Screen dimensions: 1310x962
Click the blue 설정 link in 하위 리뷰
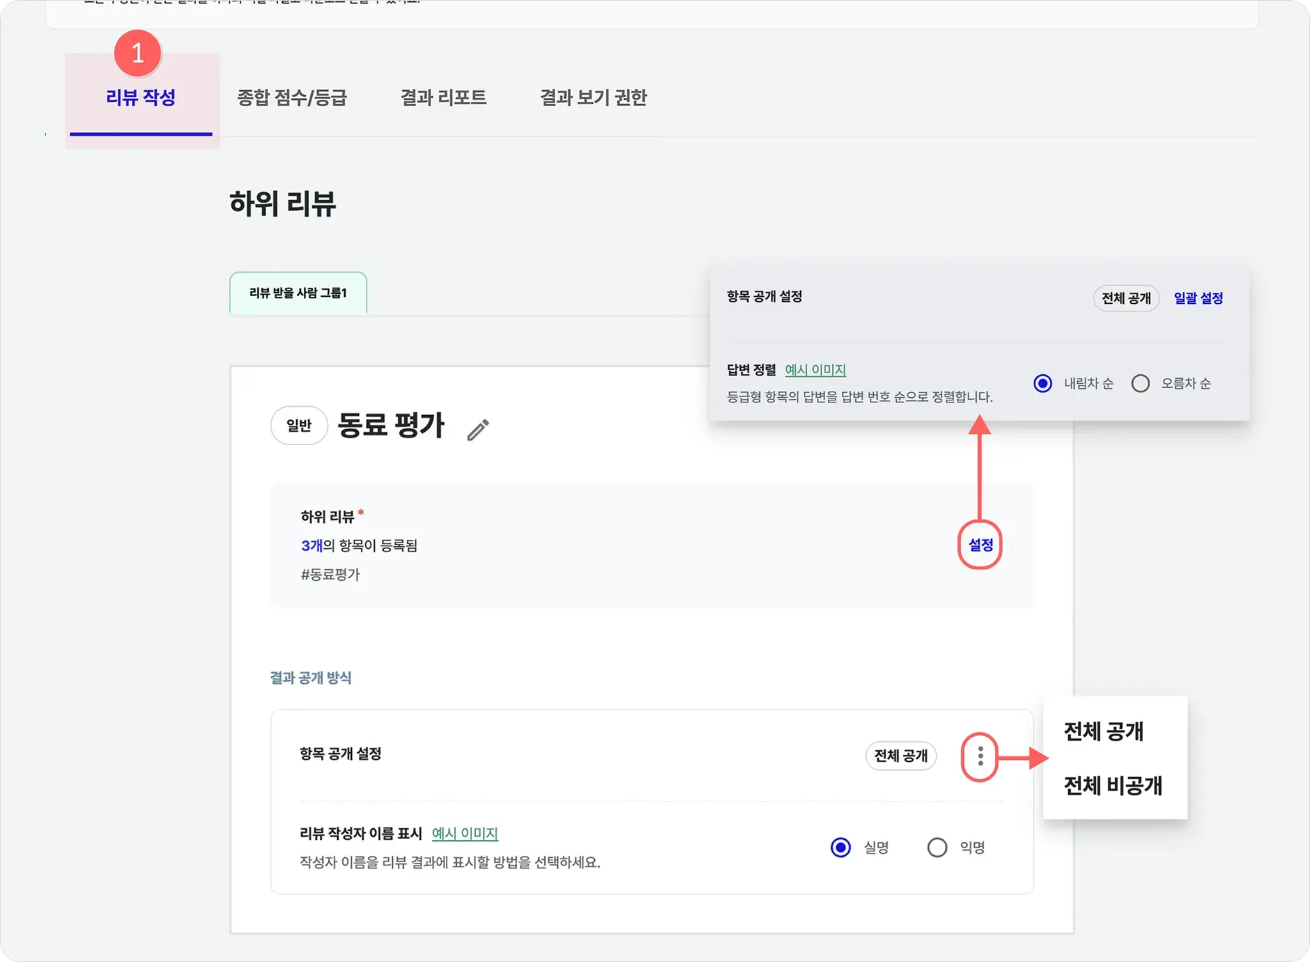click(980, 545)
